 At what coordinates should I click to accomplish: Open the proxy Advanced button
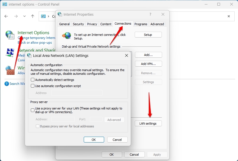tap(114, 120)
